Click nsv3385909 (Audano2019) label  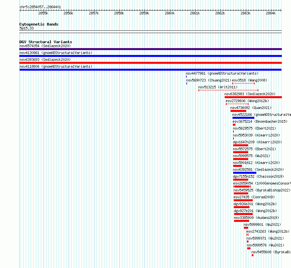(256, 218)
